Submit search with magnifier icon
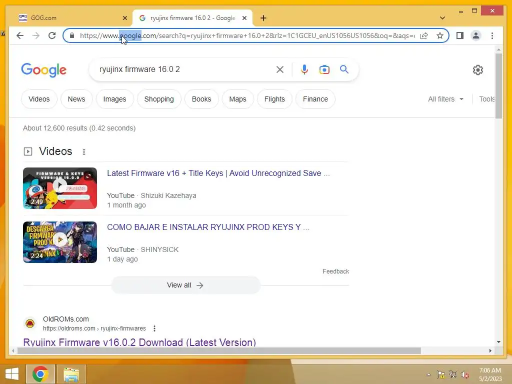This screenshot has width=512, height=384. (x=344, y=69)
